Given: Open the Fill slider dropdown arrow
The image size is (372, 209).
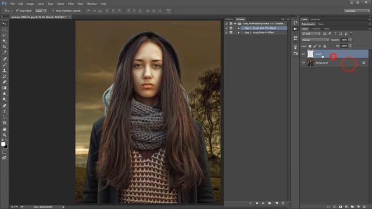Looking at the screenshot, I should [x=350, y=46].
